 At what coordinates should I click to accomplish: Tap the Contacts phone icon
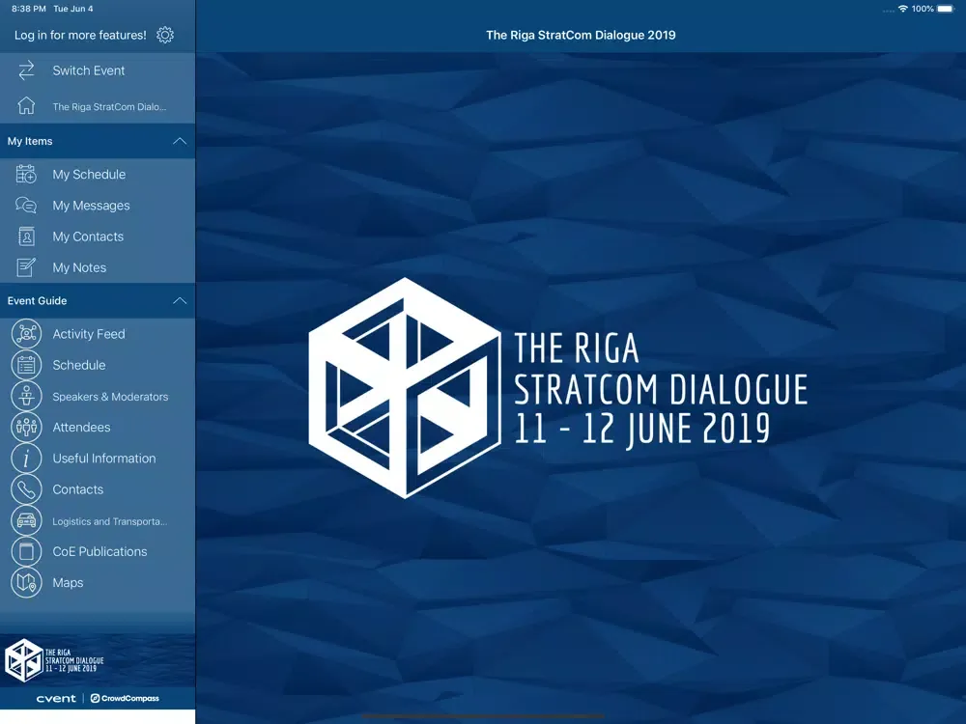(26, 489)
